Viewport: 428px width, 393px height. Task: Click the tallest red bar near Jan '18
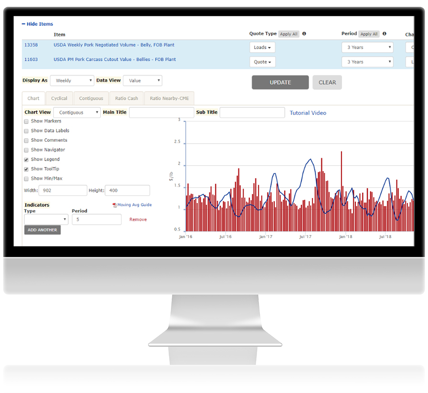(x=341, y=191)
